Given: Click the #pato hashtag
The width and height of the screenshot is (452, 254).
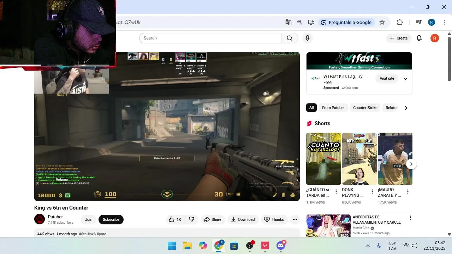Looking at the screenshot, I should (101, 234).
